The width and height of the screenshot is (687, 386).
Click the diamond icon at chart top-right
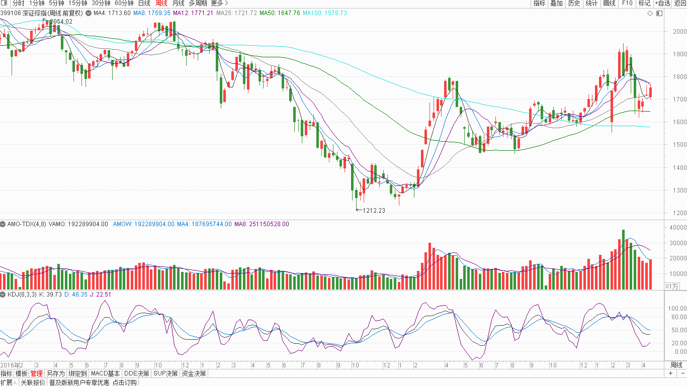650,13
